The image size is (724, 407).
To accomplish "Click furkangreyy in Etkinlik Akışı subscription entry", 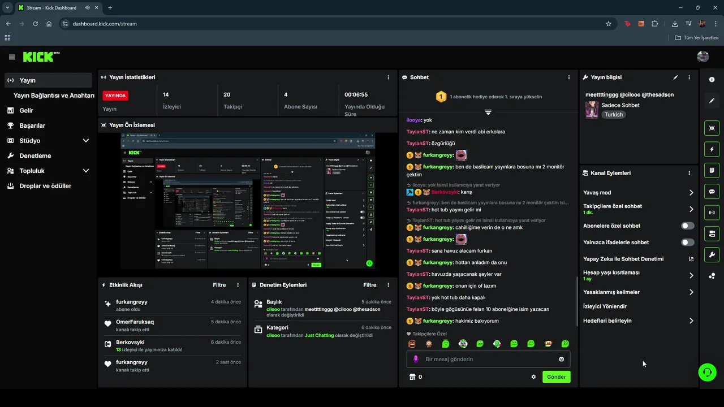I will (132, 302).
